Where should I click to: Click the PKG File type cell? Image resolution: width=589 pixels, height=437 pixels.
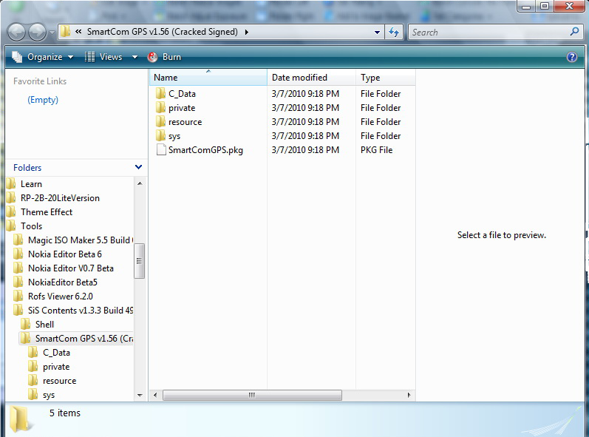click(376, 150)
